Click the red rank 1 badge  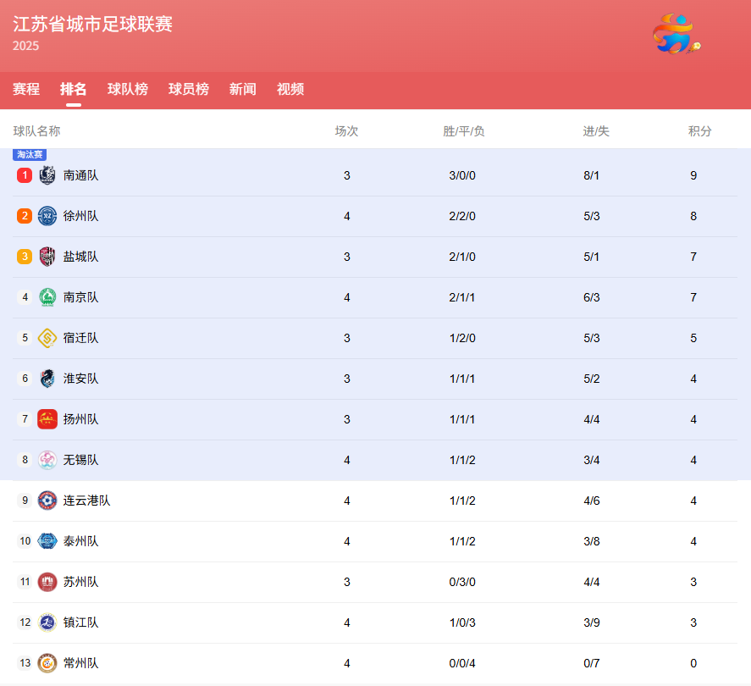pyautogui.click(x=25, y=175)
